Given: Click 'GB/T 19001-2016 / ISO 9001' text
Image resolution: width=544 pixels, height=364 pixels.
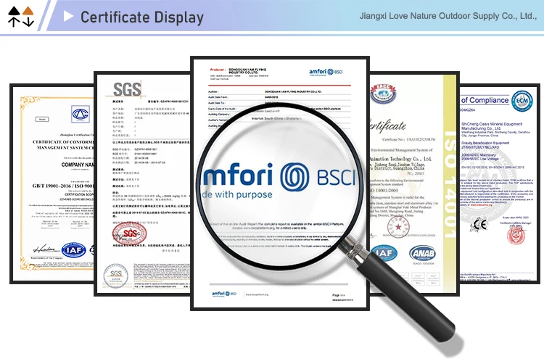Looking at the screenshot, I should point(63,186).
